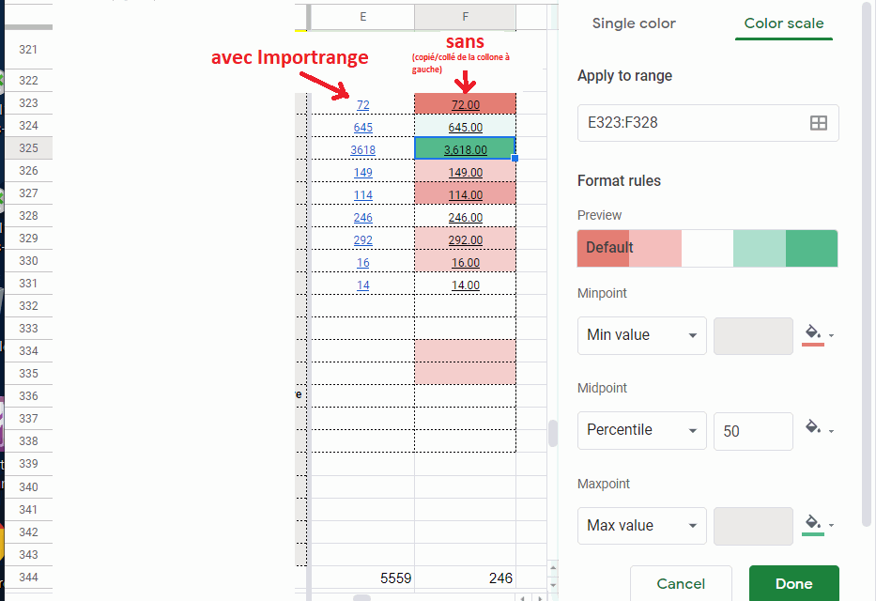Expand the Max value dropdown
876x601 pixels.
(x=641, y=526)
